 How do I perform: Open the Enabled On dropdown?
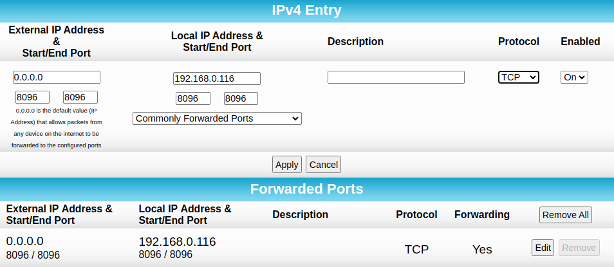coord(574,77)
